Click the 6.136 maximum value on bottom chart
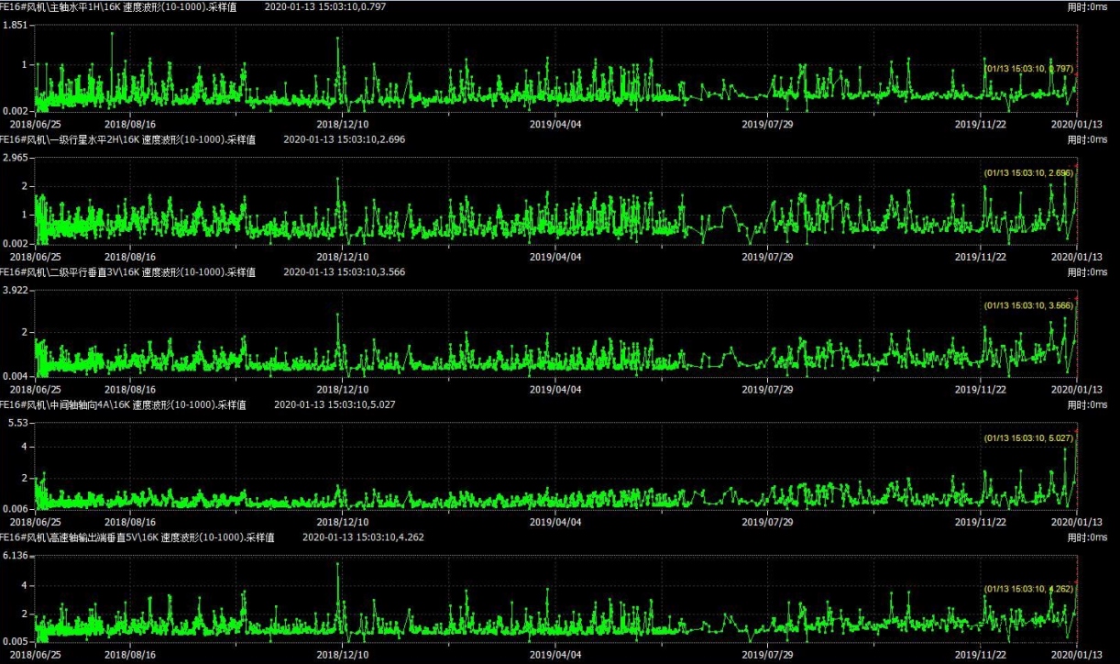The width and height of the screenshot is (1120, 664). 16,556
